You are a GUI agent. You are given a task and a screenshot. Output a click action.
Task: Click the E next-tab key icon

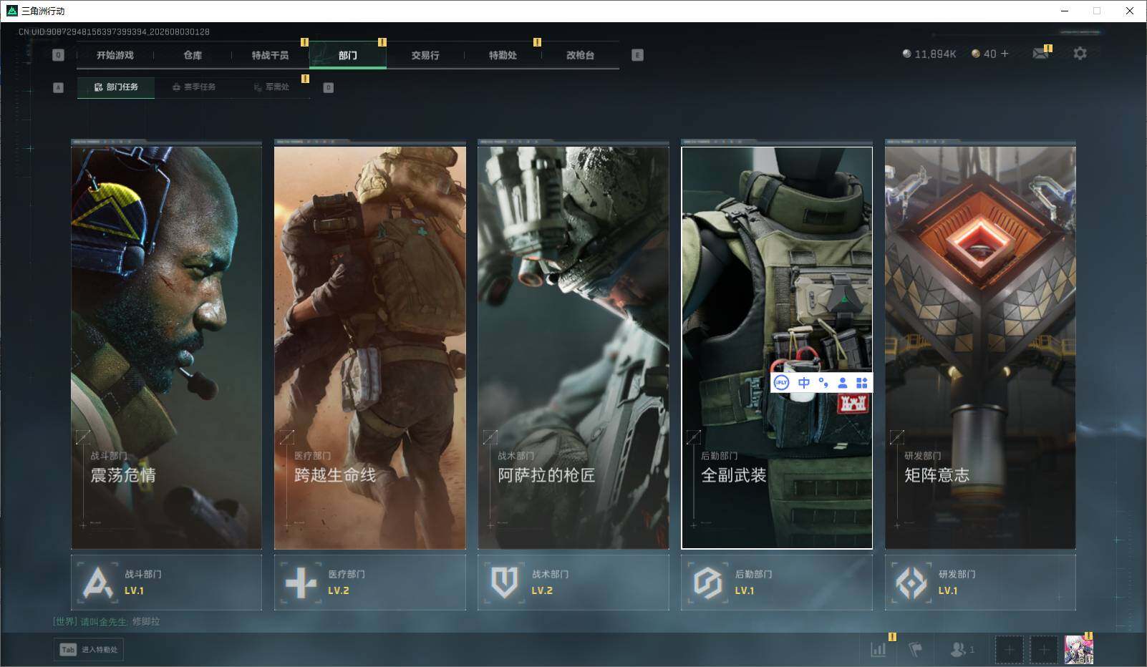click(x=637, y=55)
